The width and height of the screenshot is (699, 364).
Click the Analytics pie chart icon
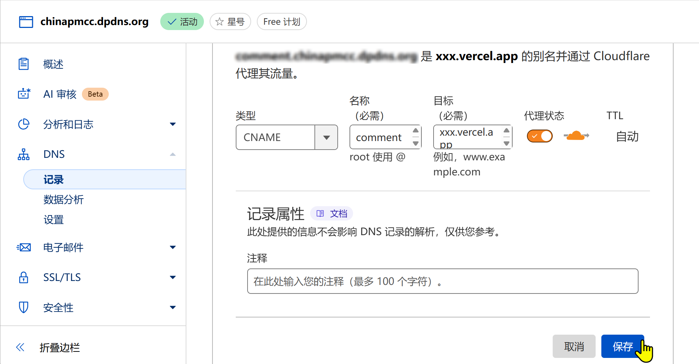(x=24, y=124)
